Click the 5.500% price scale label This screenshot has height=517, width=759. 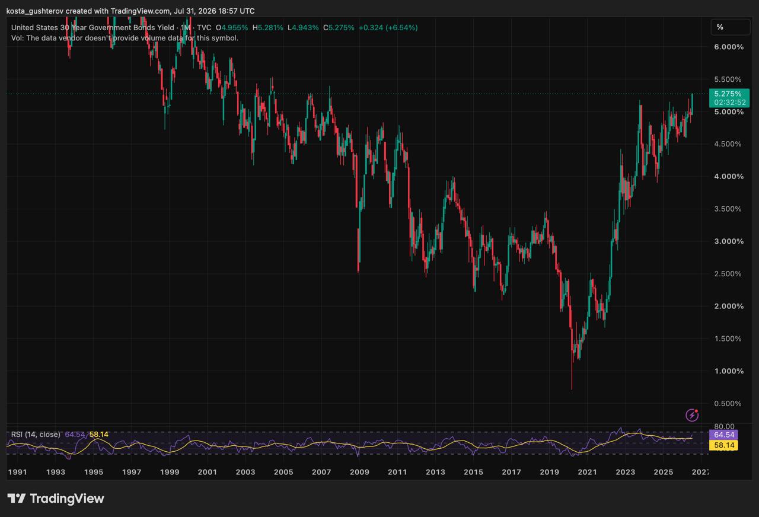point(728,79)
